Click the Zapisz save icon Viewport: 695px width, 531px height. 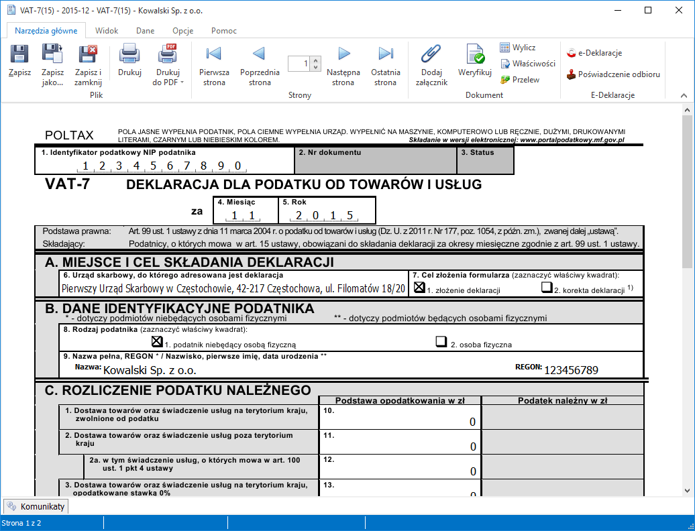[19, 54]
